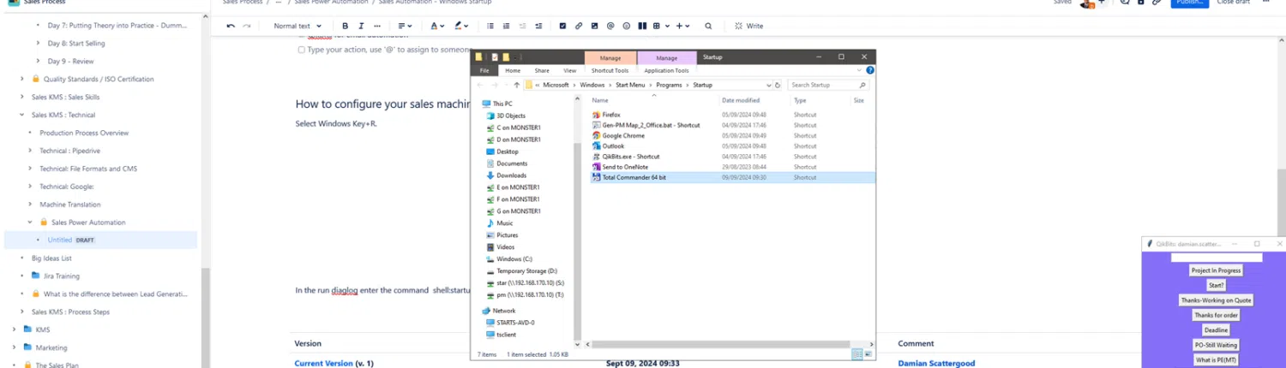Image resolution: width=1286 pixels, height=368 pixels.
Task: Check the empty action item checkbox
Action: coord(301,50)
